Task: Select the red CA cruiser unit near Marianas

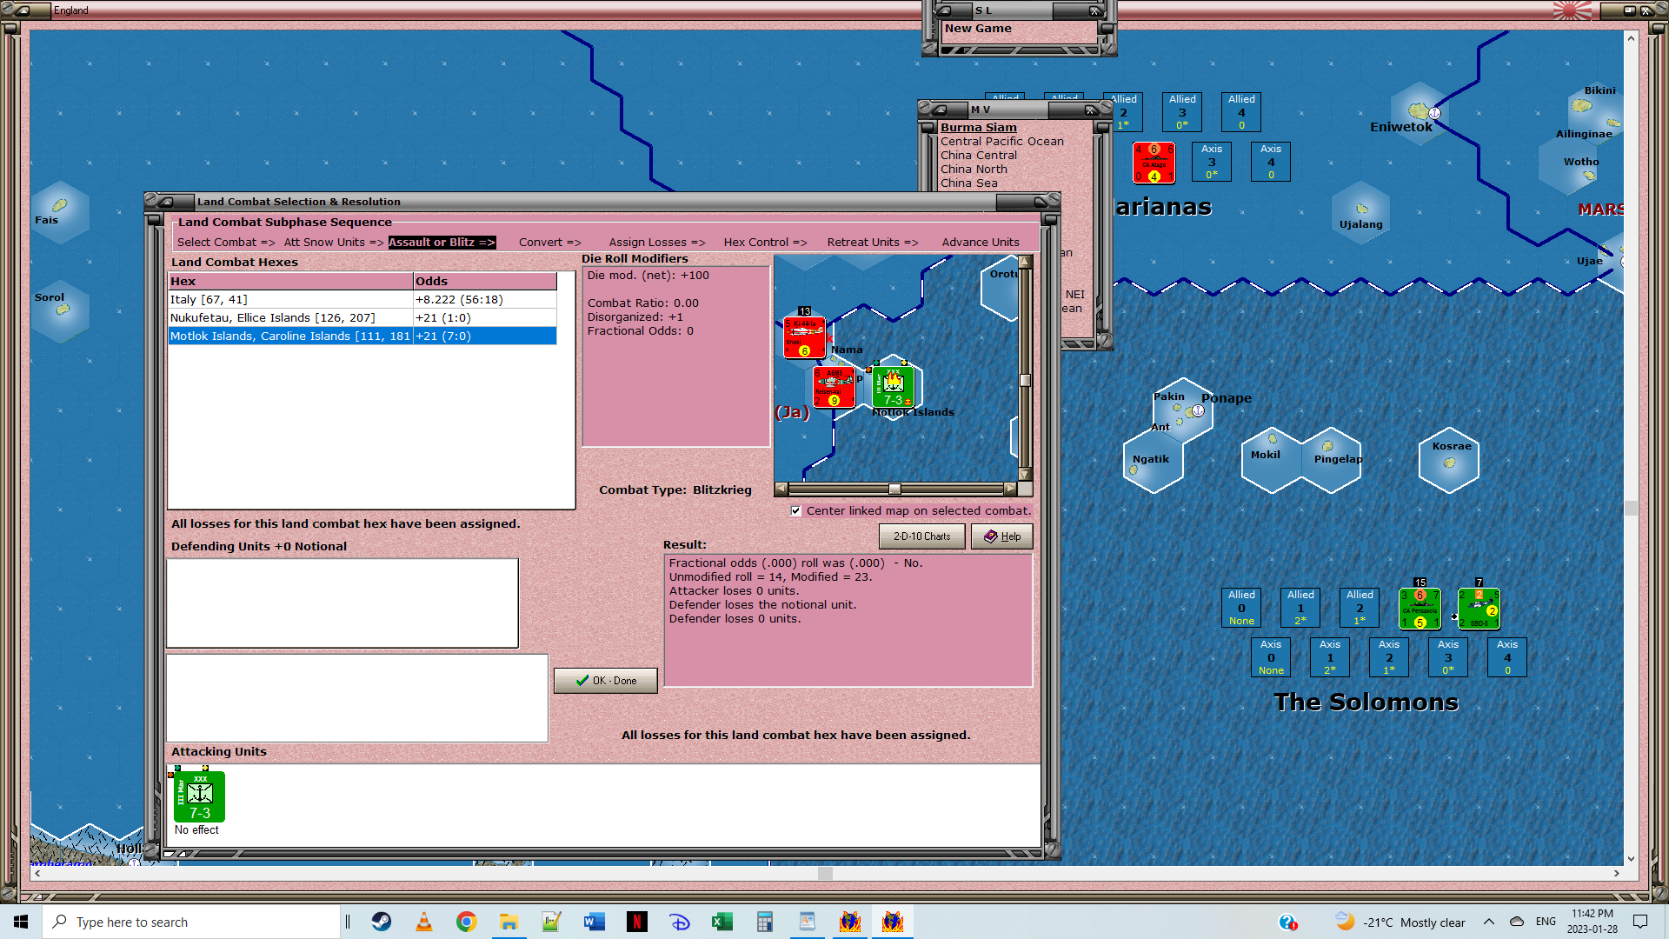Action: click(x=1154, y=163)
